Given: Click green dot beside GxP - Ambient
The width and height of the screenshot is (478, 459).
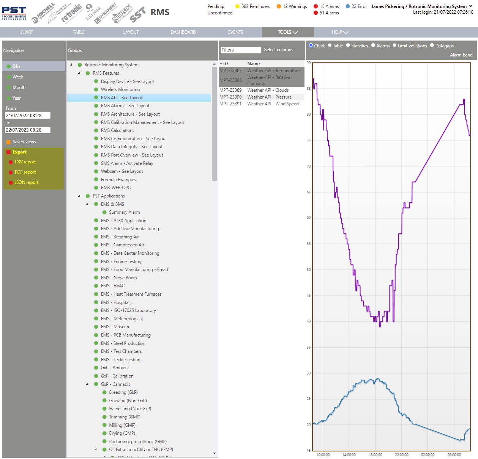Looking at the screenshot, I should pyautogui.click(x=96, y=368).
